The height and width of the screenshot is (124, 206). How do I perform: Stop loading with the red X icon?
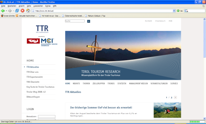[23, 11]
